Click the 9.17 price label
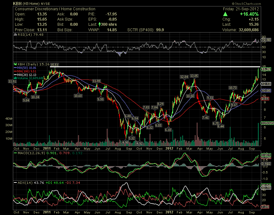Screen dimensions: 274x215 (x=234, y=105)
